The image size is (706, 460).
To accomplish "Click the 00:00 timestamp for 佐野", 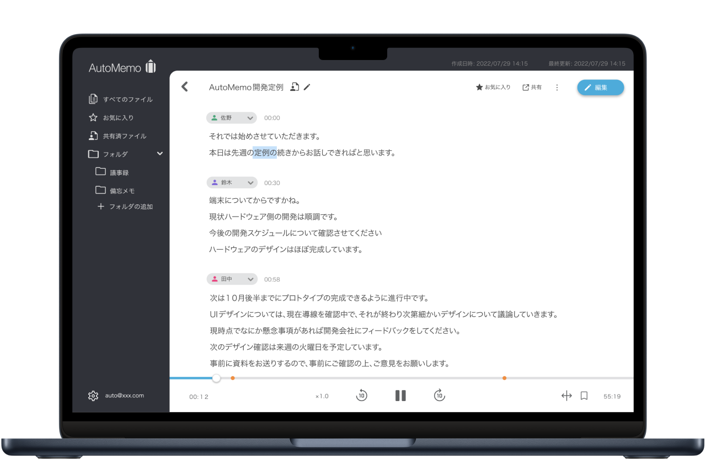I will [272, 118].
